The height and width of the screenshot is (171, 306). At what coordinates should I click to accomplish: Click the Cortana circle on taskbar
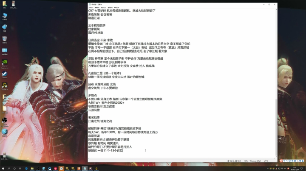tap(14, 168)
